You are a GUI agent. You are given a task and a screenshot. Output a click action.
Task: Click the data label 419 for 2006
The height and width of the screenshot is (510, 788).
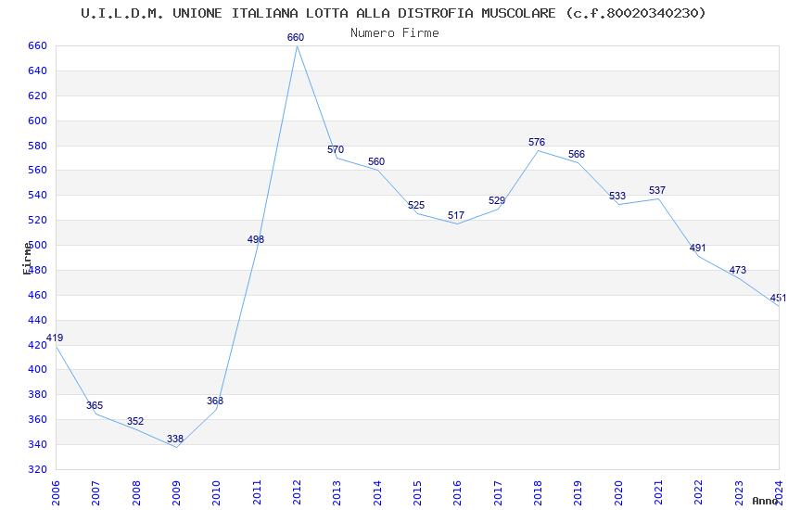pos(55,338)
